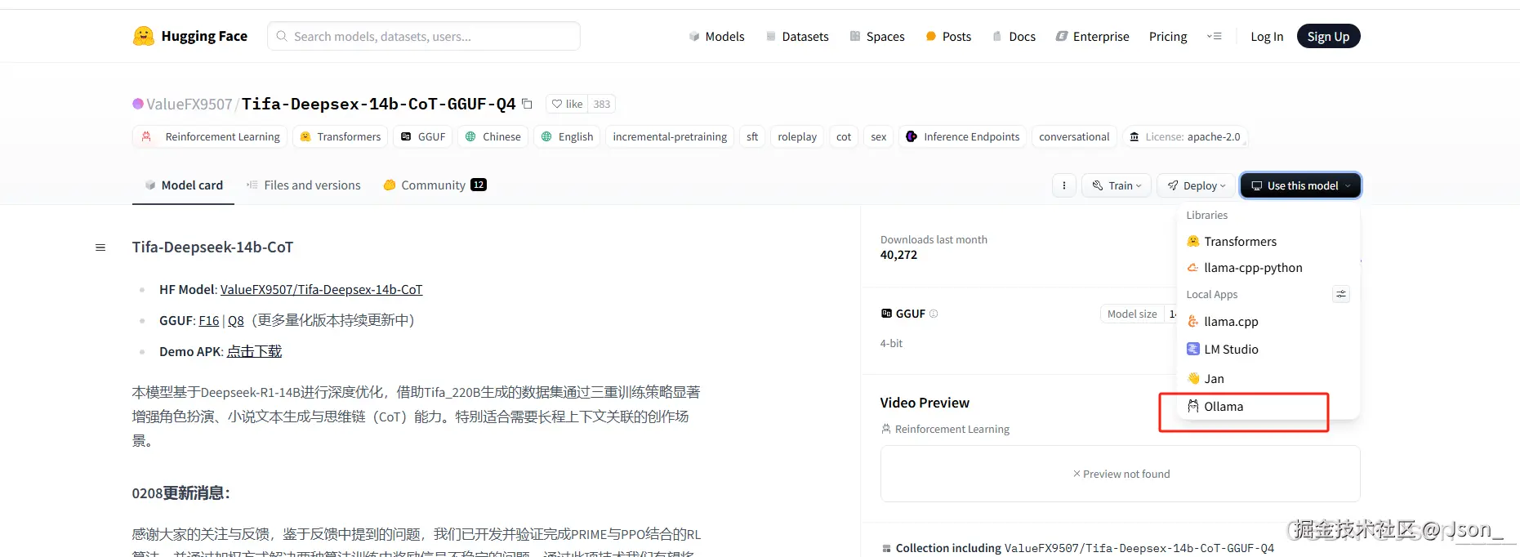Image resolution: width=1520 pixels, height=557 pixels.
Task: Open the Spaces nav item
Action: point(877,37)
